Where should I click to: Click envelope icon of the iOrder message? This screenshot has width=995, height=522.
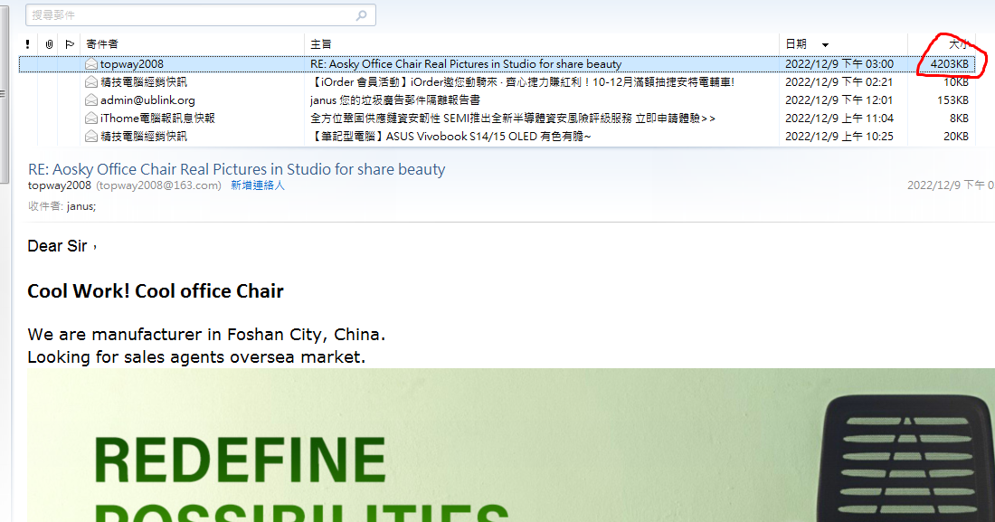pos(90,82)
